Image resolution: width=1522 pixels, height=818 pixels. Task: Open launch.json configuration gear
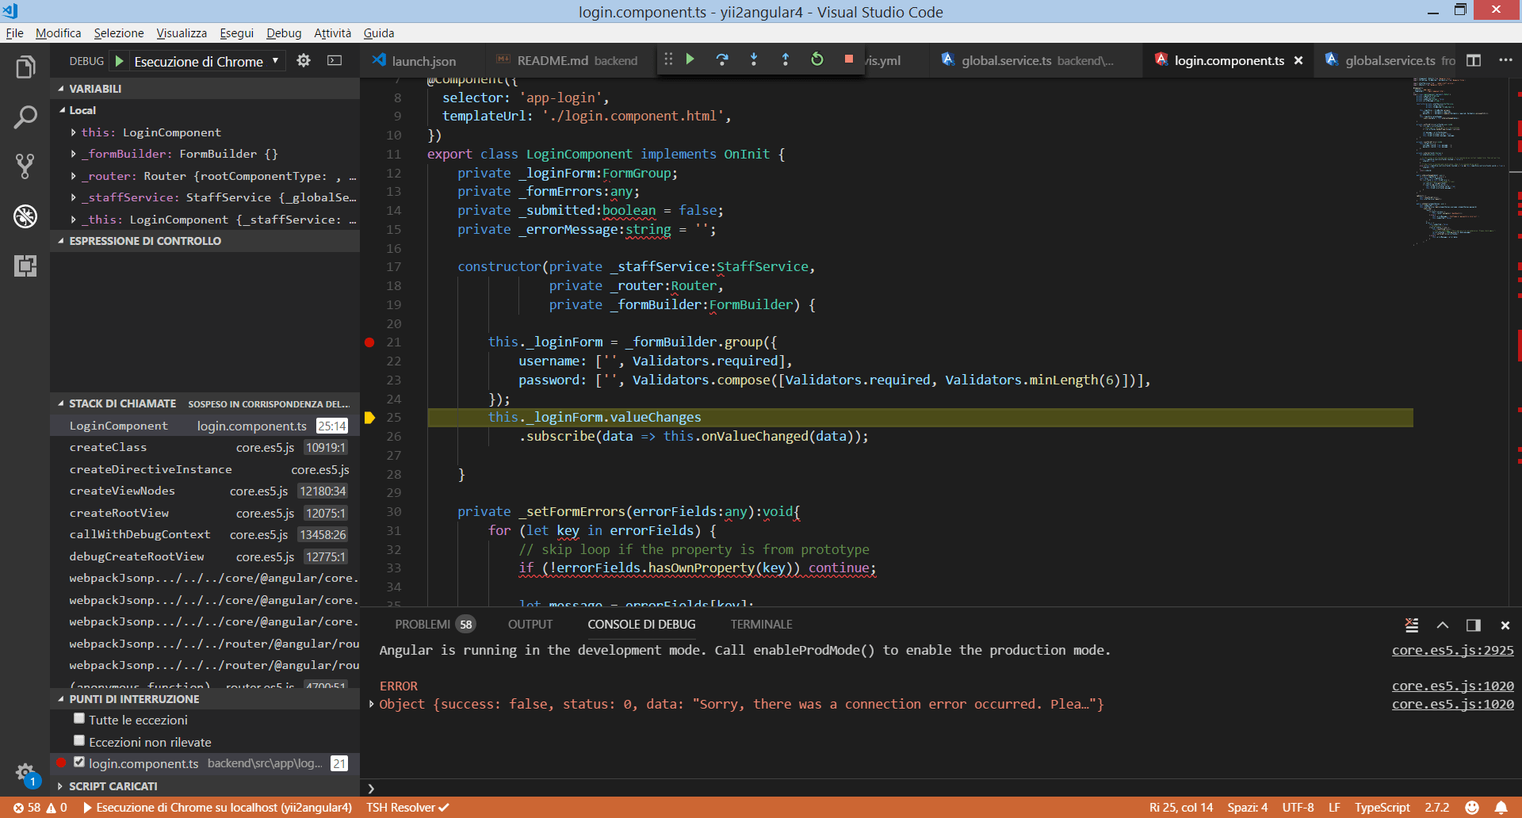[304, 60]
